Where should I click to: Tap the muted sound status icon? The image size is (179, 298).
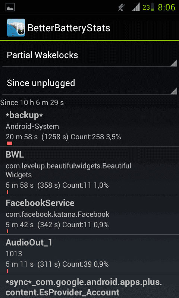[122, 8]
